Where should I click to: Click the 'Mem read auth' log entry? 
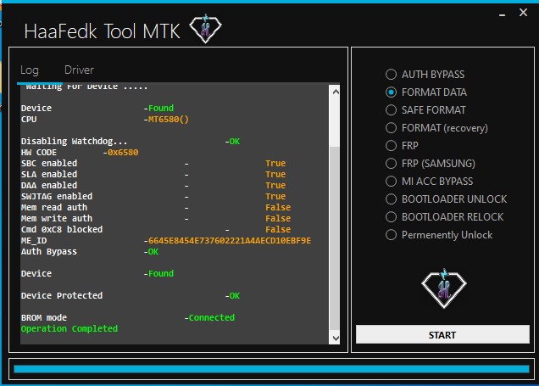click(x=54, y=208)
